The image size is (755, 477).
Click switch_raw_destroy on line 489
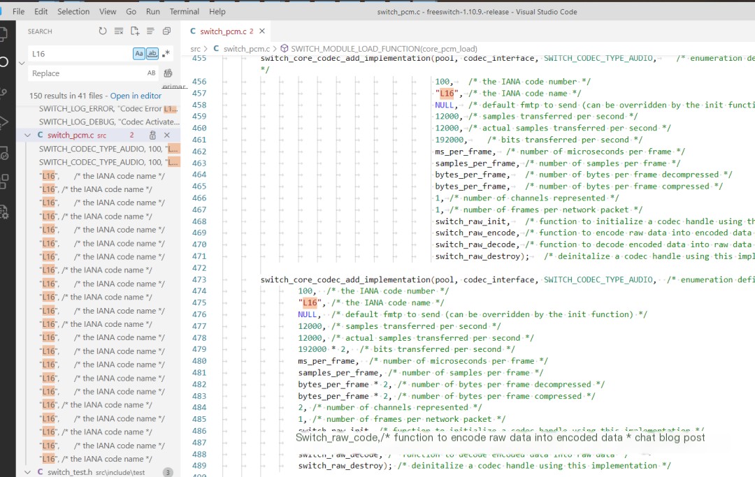[340, 465]
